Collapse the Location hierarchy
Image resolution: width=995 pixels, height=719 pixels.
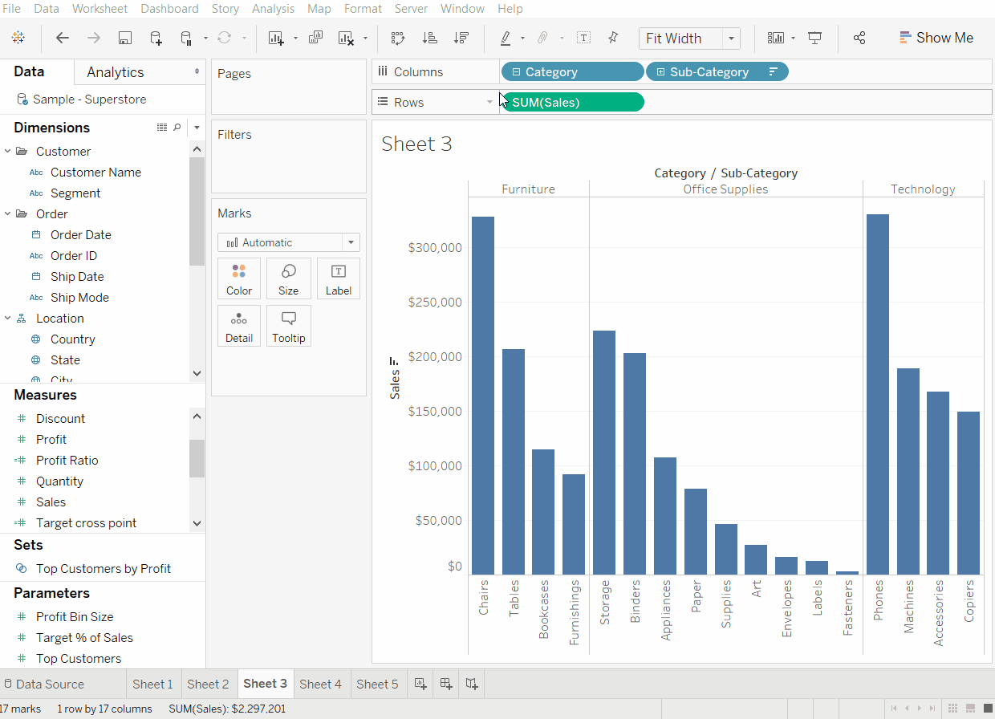click(8, 319)
